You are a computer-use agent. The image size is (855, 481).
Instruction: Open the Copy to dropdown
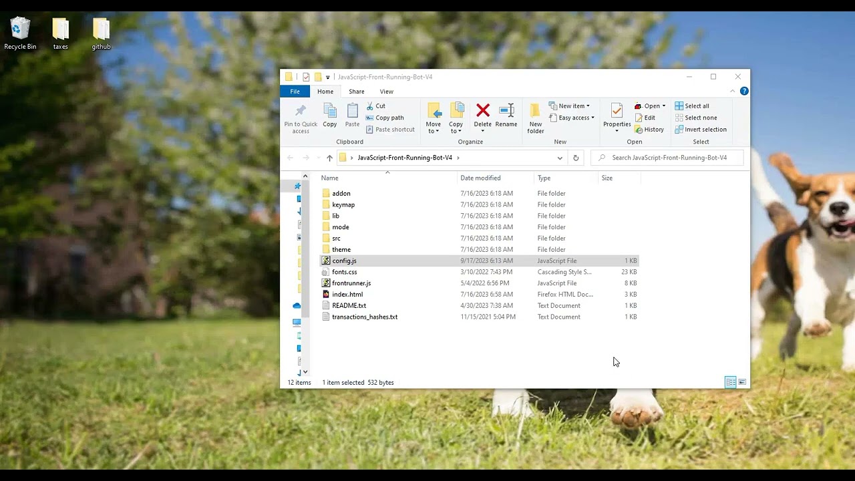456,118
